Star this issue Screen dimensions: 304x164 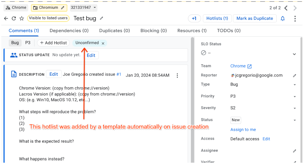tap(22, 18)
